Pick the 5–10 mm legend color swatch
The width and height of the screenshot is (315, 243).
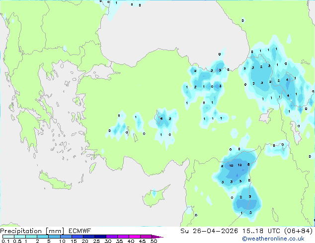[x=55, y=237]
